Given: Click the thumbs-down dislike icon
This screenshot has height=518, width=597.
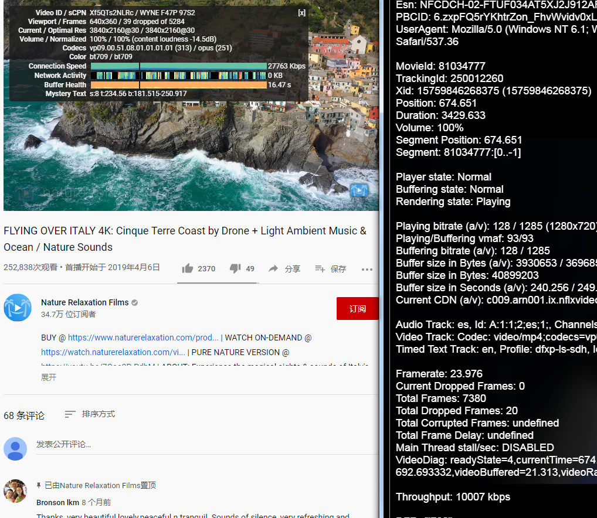Looking at the screenshot, I should [x=235, y=268].
